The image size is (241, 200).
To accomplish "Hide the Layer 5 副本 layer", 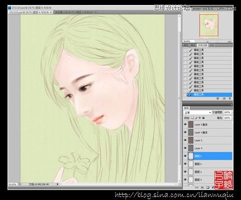I will [x=185, y=124].
